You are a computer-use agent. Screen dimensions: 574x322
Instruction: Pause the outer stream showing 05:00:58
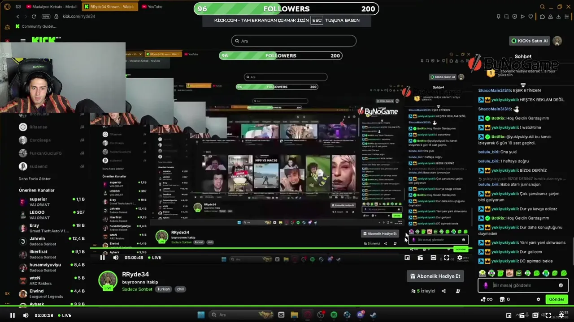click(13, 315)
